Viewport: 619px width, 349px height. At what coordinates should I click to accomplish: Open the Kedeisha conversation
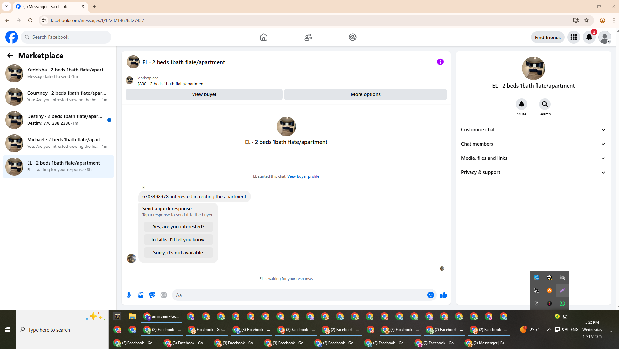(x=58, y=73)
